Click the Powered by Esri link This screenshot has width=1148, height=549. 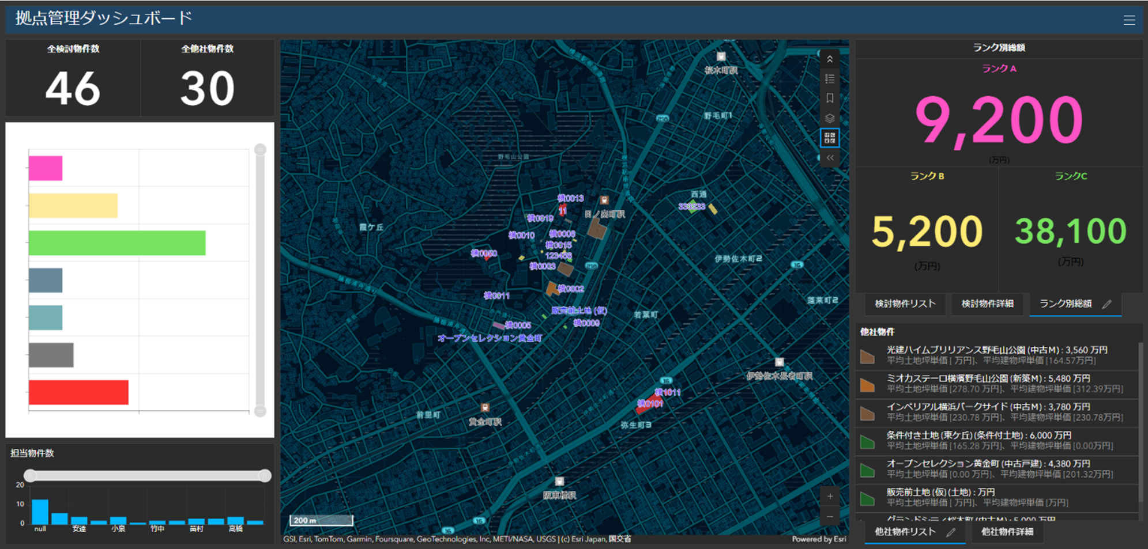tap(818, 539)
